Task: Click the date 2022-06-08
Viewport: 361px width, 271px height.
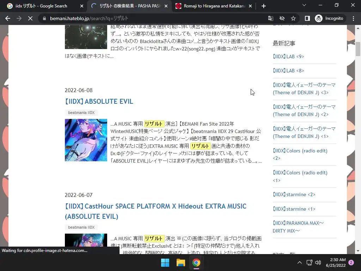Action: pyautogui.click(x=79, y=90)
